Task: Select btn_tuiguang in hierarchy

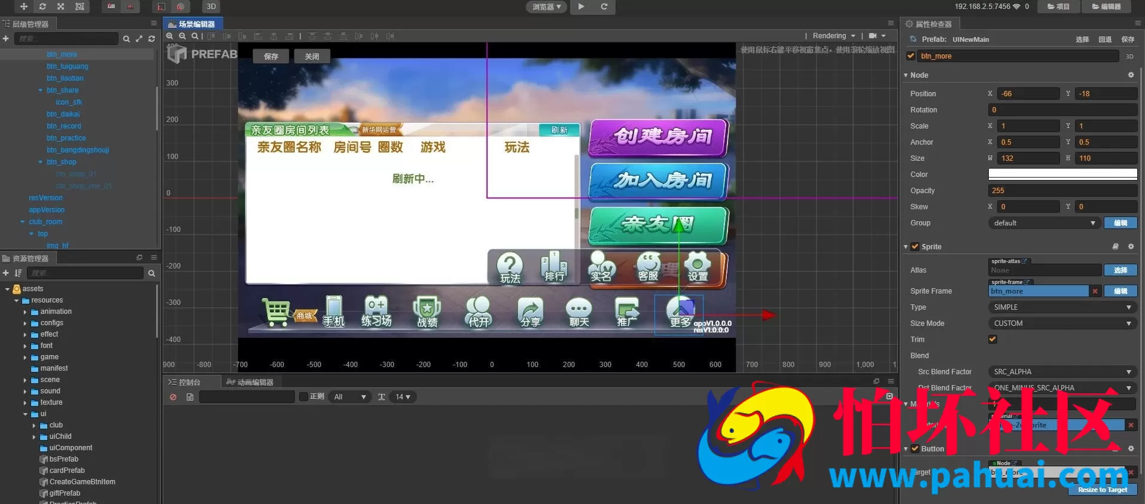Action: coord(67,66)
